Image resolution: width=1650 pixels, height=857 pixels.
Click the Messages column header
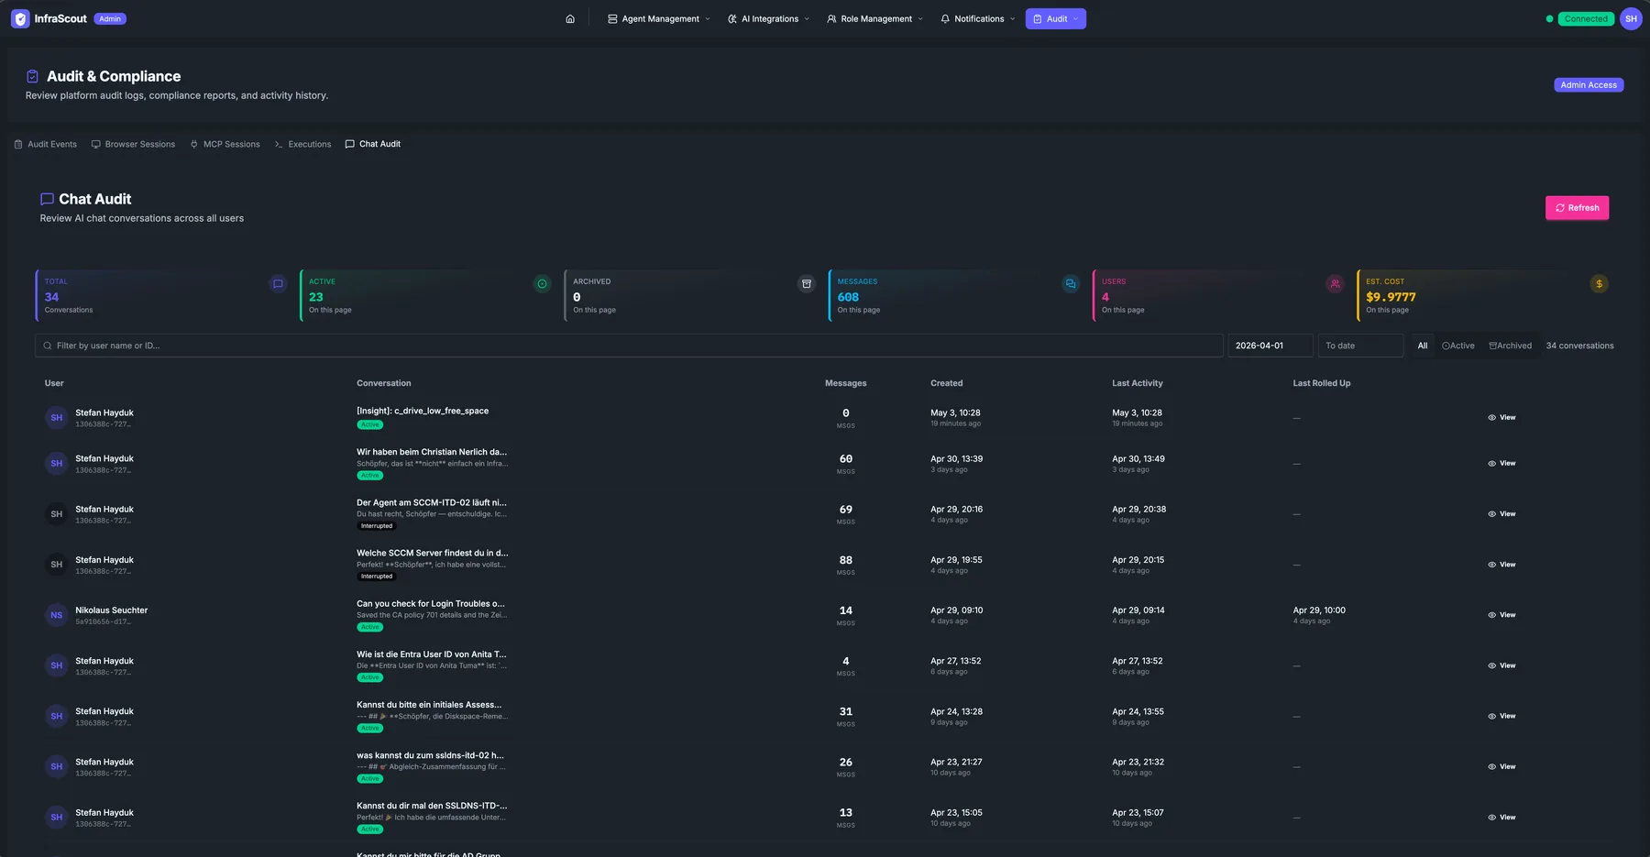845,383
